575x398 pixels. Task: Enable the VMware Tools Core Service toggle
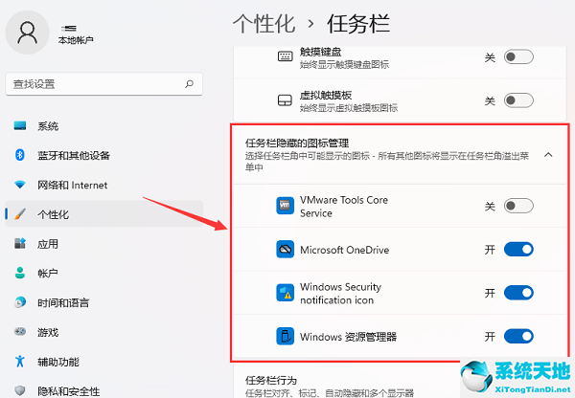click(x=518, y=206)
